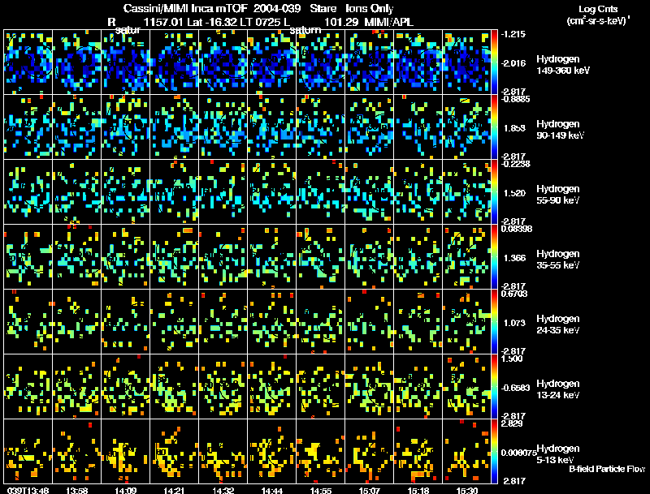Screen dimensions: 650x494
Task: Select the 35-55 keV panel at 15:30
Action: click(466, 257)
